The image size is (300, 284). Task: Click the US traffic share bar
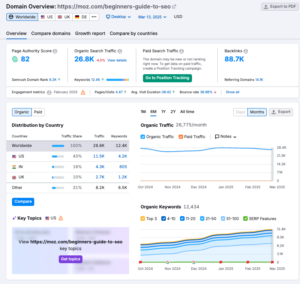(x=58, y=156)
